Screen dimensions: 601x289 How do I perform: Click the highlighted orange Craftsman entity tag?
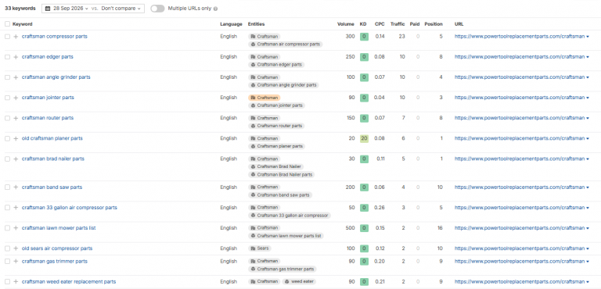pyautogui.click(x=264, y=98)
